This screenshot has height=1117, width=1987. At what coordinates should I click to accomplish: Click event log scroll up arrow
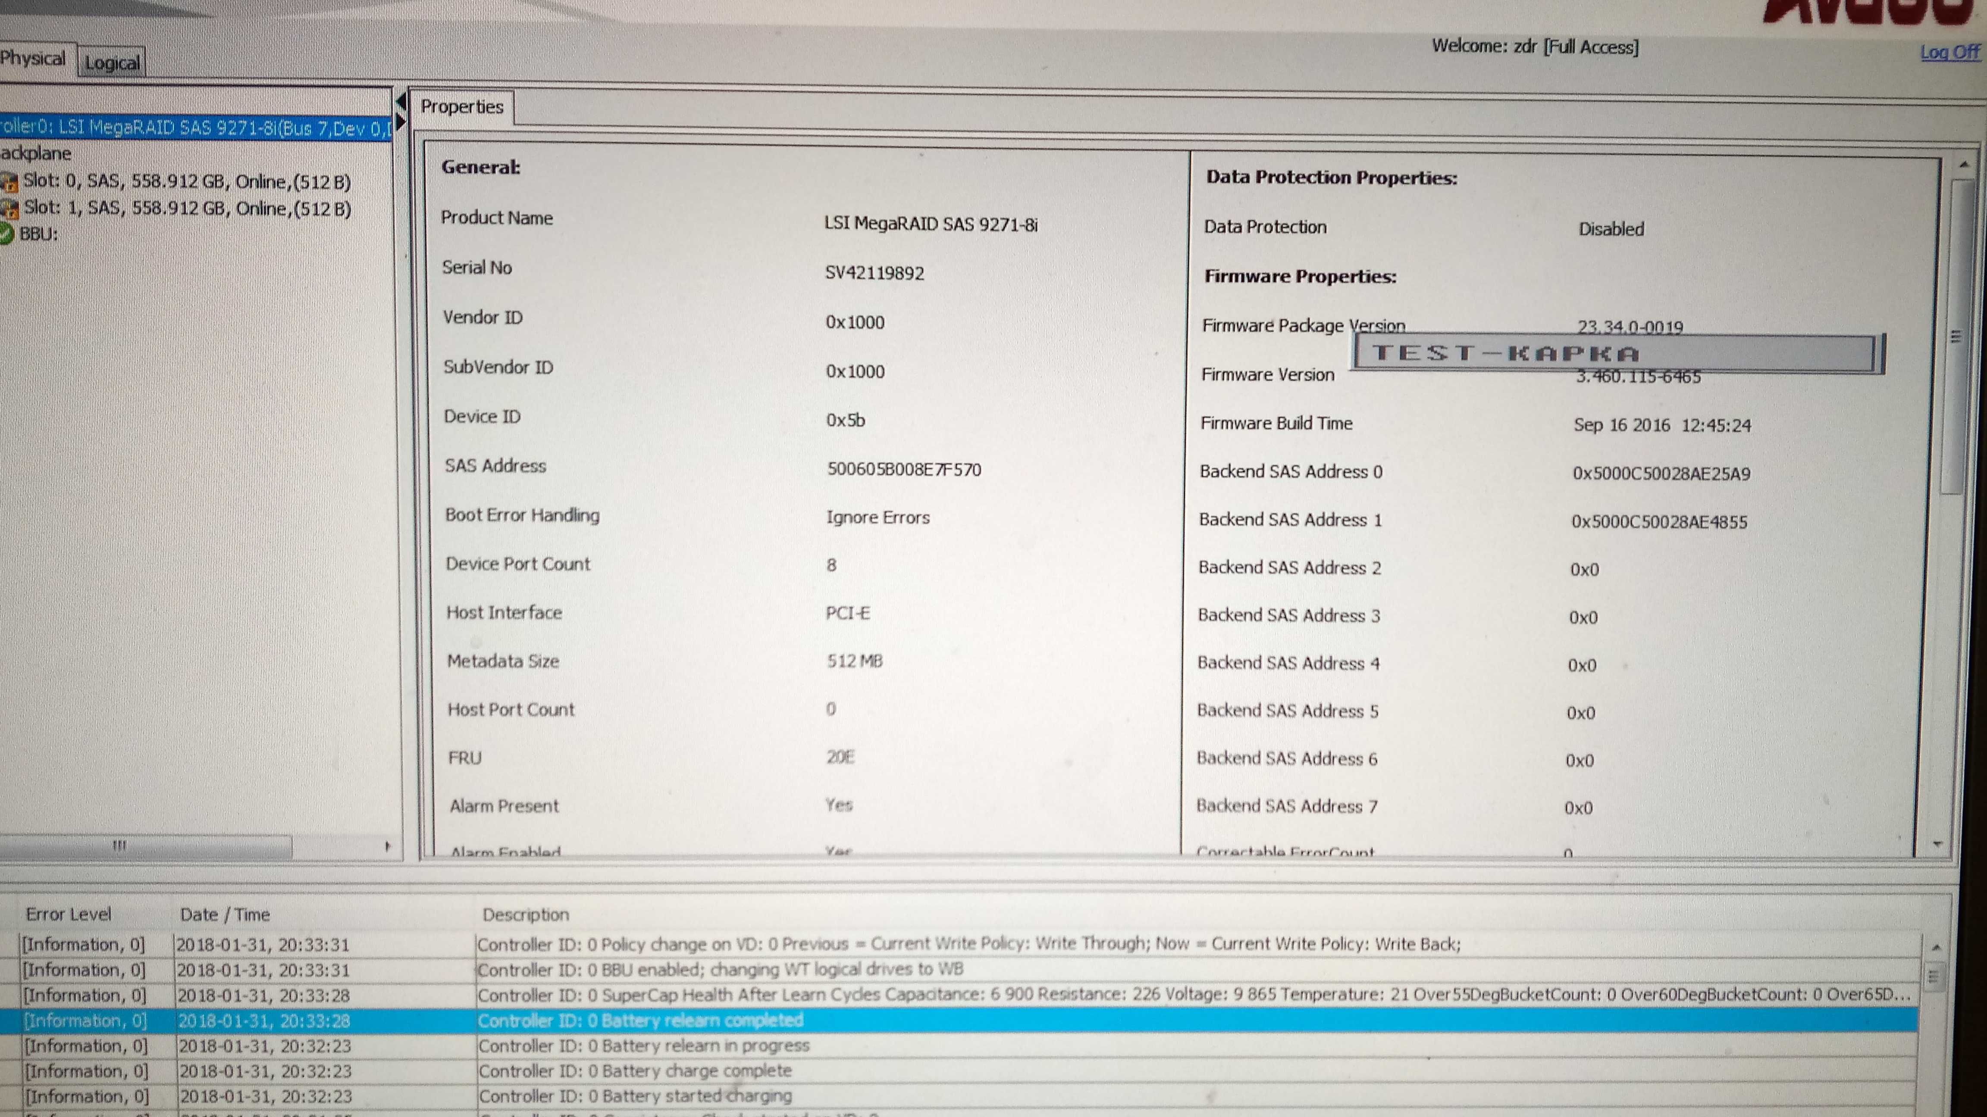click(x=1936, y=947)
